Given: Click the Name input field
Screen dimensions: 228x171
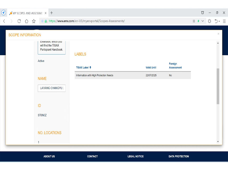Looking at the screenshot, I should (52, 88).
